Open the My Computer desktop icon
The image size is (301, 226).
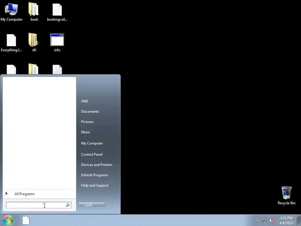(x=11, y=12)
